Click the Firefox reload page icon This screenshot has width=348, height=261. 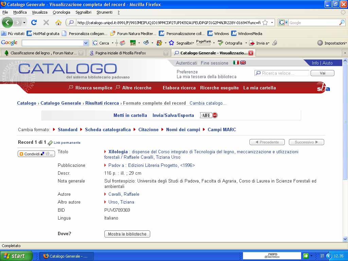coord(34,22)
